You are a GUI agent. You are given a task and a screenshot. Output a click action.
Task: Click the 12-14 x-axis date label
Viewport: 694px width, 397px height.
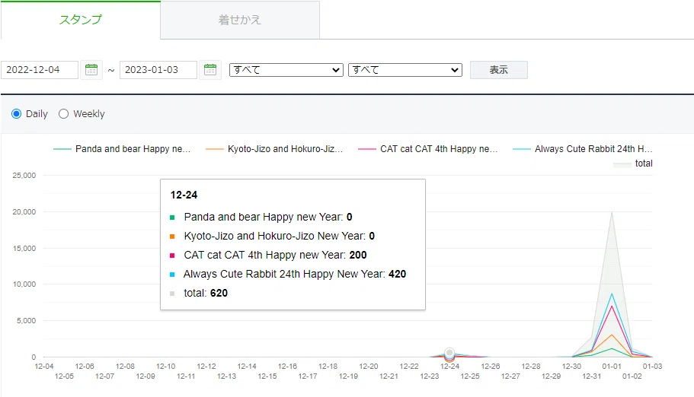(x=247, y=367)
